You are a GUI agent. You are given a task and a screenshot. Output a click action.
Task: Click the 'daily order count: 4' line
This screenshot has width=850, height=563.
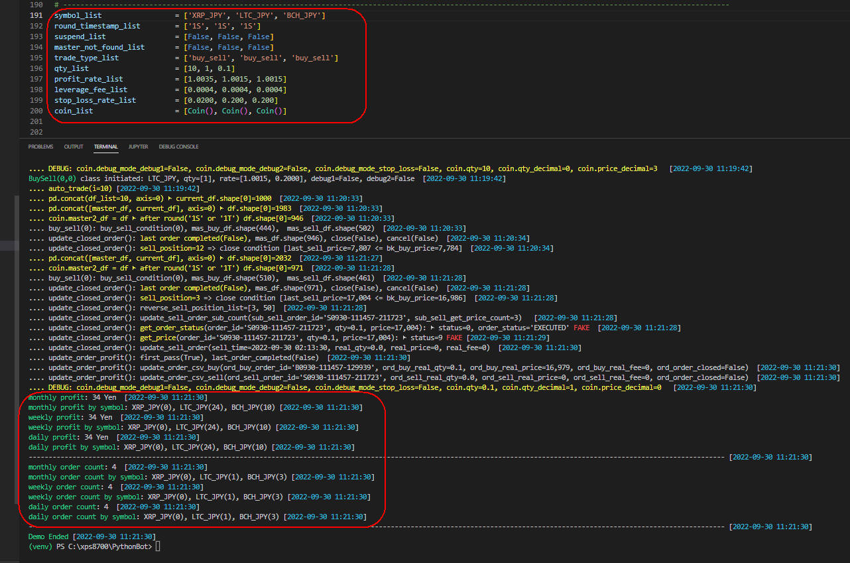click(x=113, y=507)
